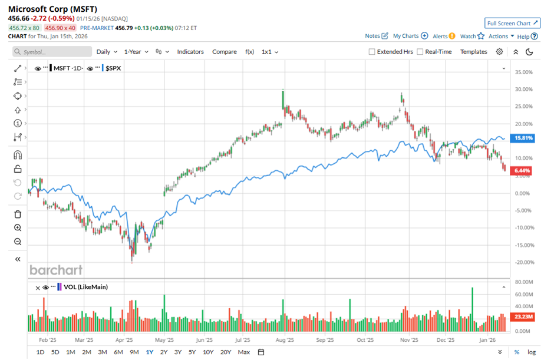Viewport: 554px width, 363px height.
Task: Open $SPX series options menu
Action: (97, 67)
